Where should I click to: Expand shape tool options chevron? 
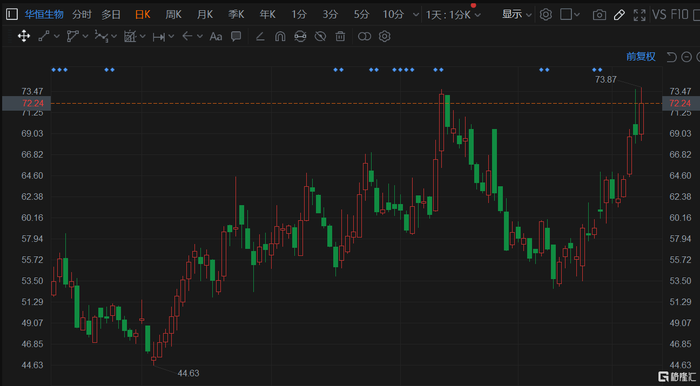(85, 37)
